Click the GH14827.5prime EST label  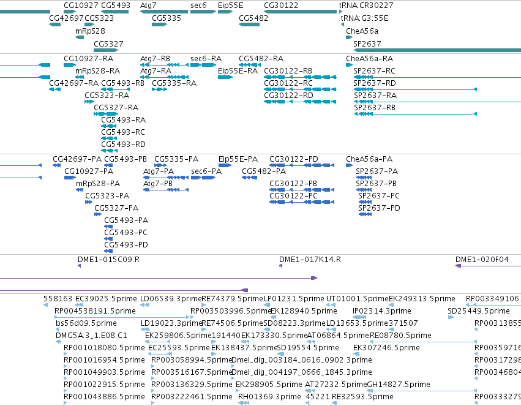point(399,385)
